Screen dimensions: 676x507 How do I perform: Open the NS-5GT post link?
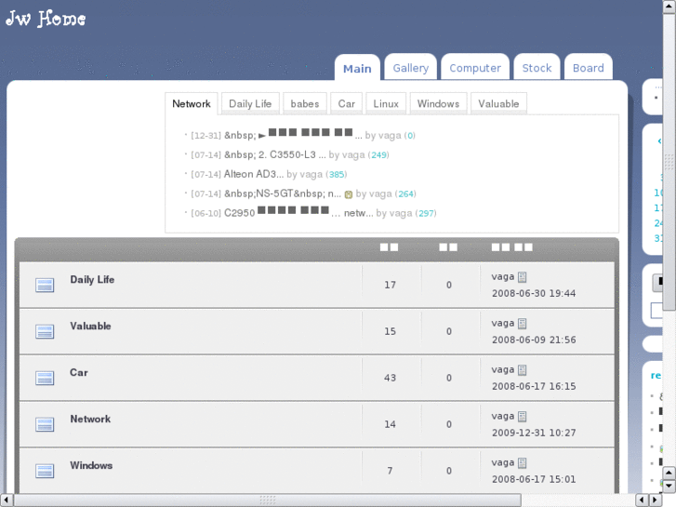283,193
